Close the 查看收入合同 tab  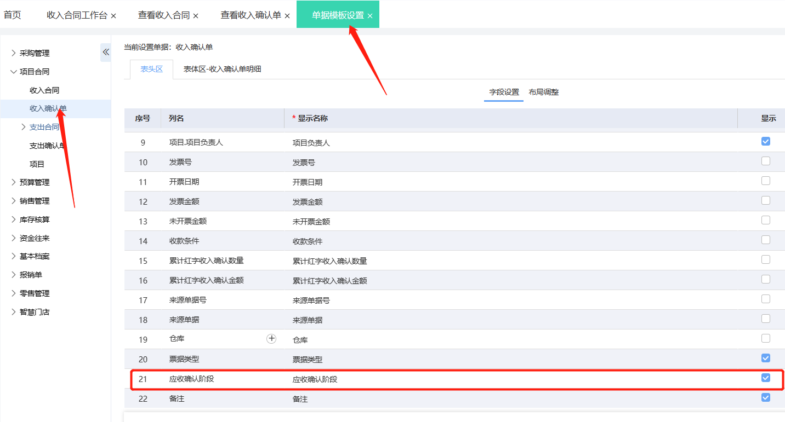coord(196,16)
